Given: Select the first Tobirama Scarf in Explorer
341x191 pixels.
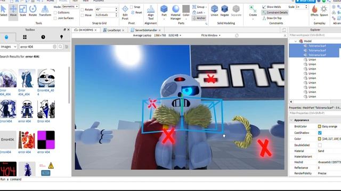Looking at the screenshot, I should click(x=317, y=46).
